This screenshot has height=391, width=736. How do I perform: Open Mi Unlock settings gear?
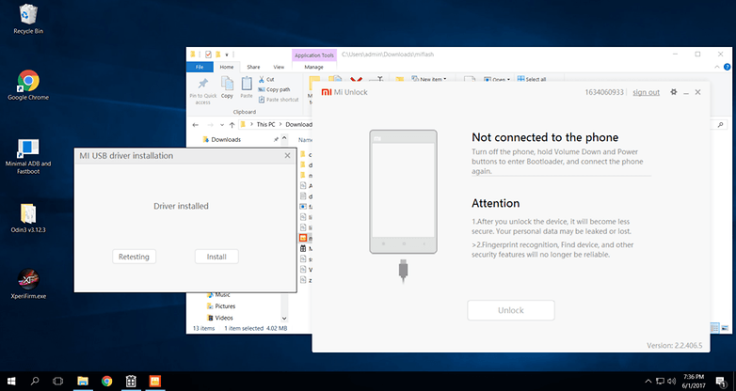(674, 92)
